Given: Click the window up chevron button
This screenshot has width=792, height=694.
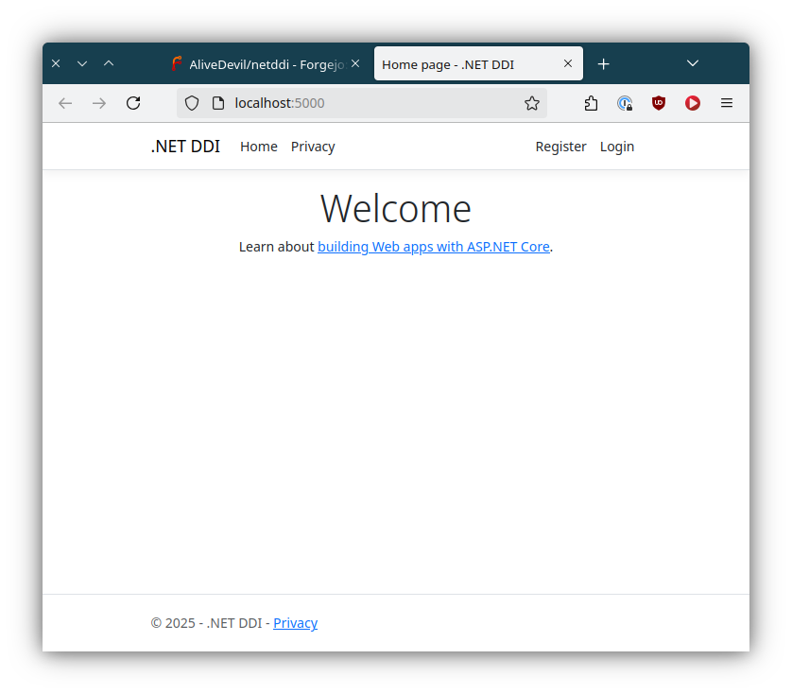Looking at the screenshot, I should 109,63.
